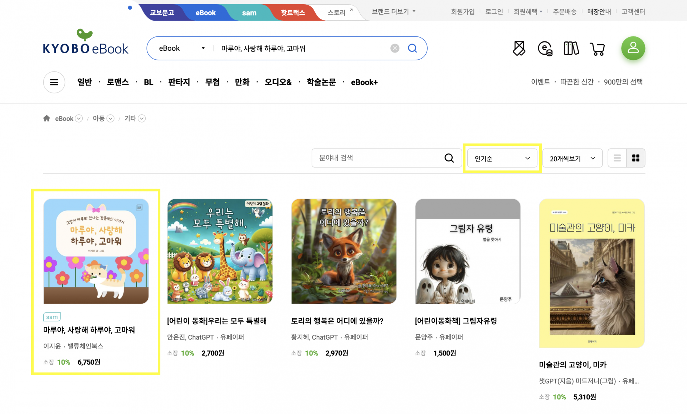The image size is (687, 414).
Task: Open 그림자 유령 cover thumbnail
Action: [468, 251]
